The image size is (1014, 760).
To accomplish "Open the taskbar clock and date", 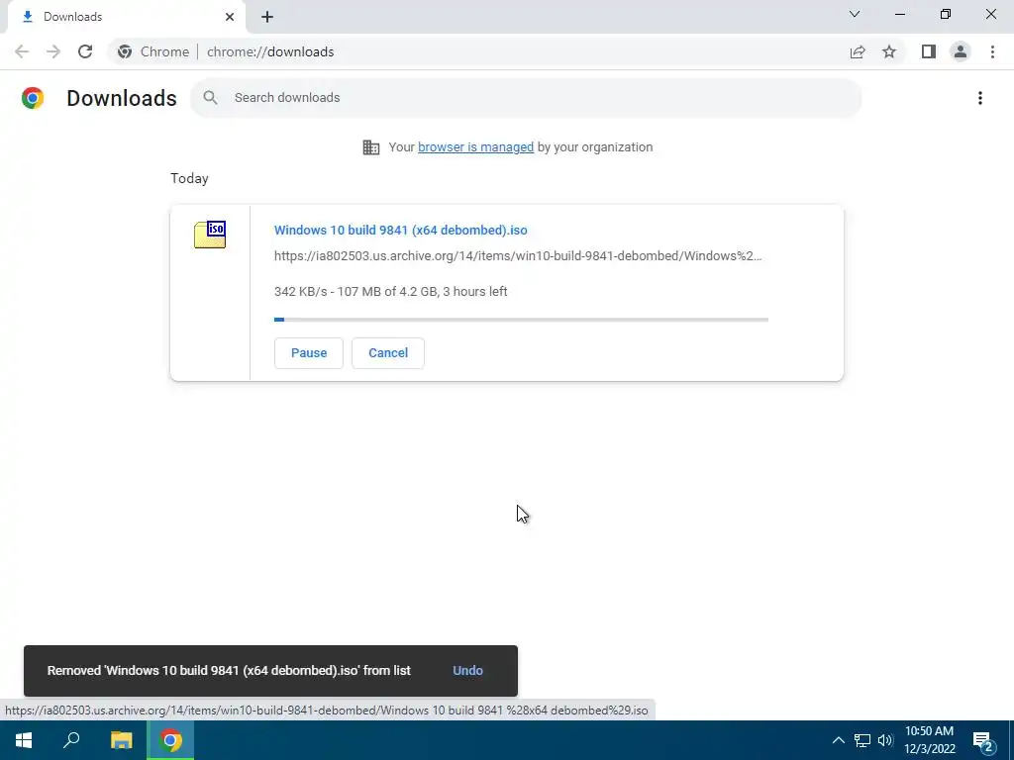I will point(930,740).
